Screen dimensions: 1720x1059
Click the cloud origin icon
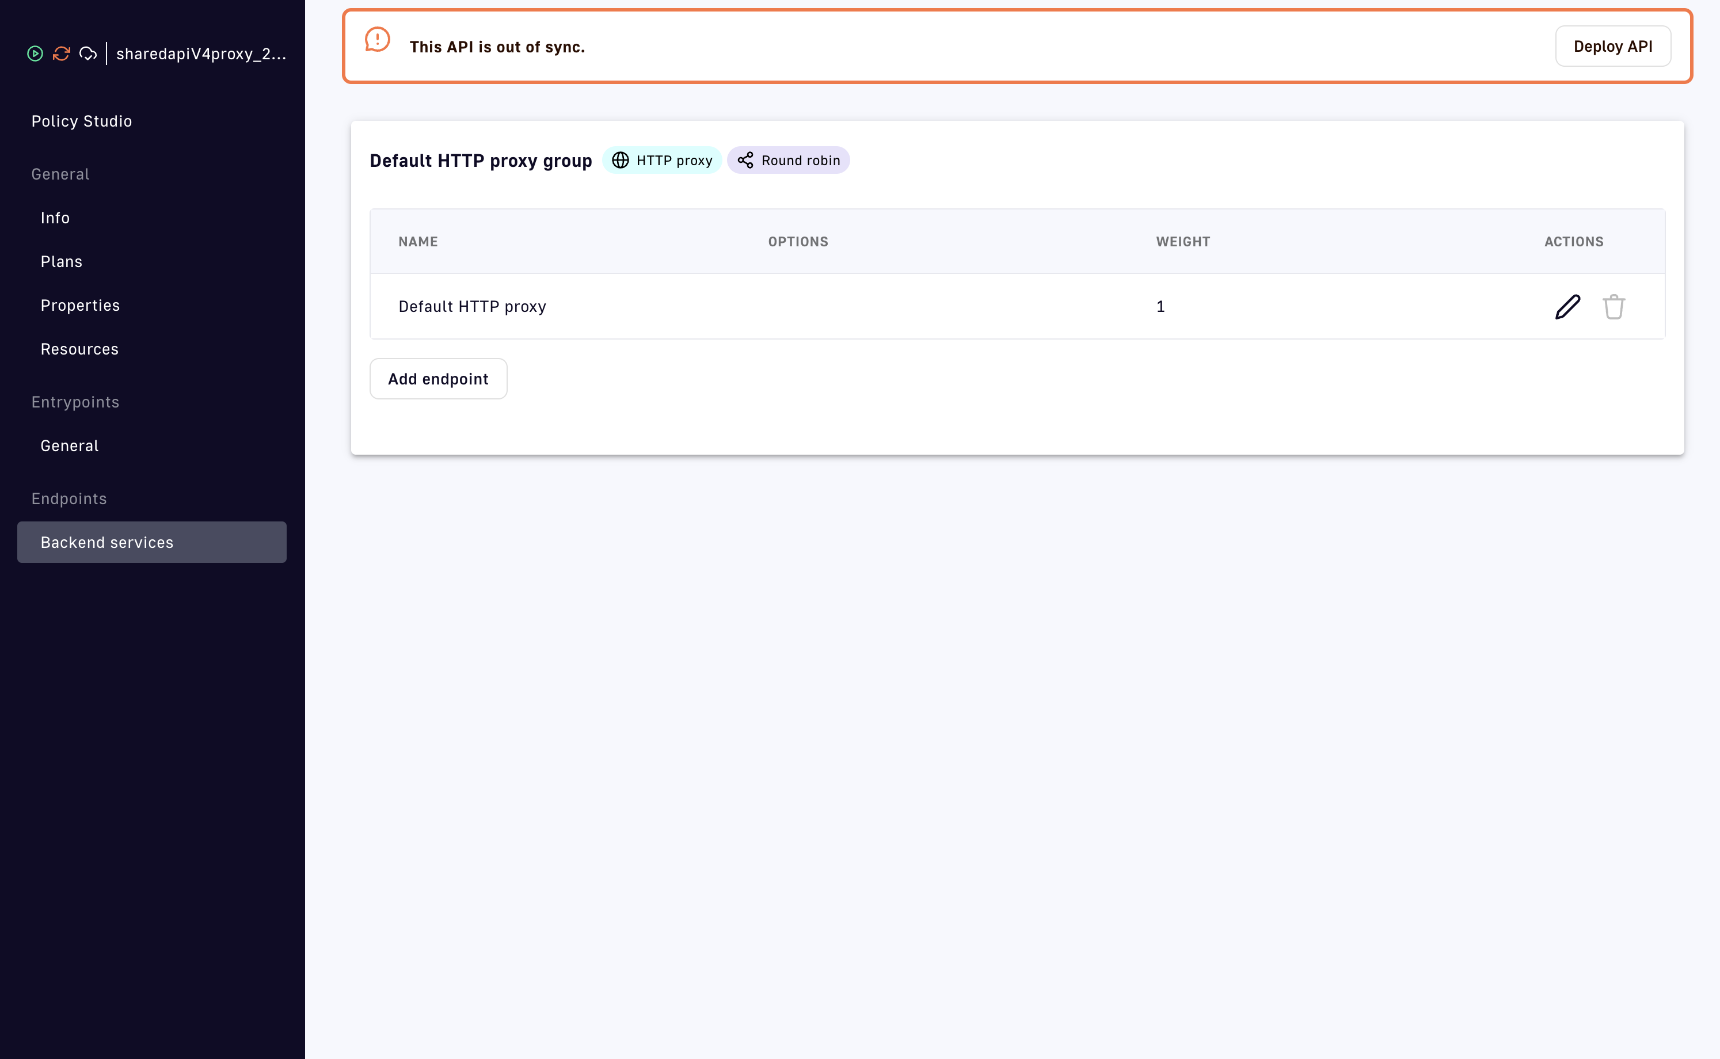(87, 54)
